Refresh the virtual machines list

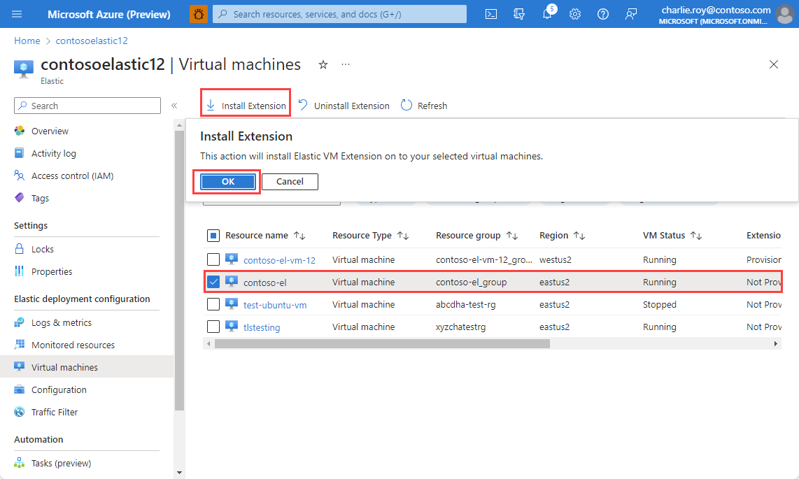tap(424, 106)
